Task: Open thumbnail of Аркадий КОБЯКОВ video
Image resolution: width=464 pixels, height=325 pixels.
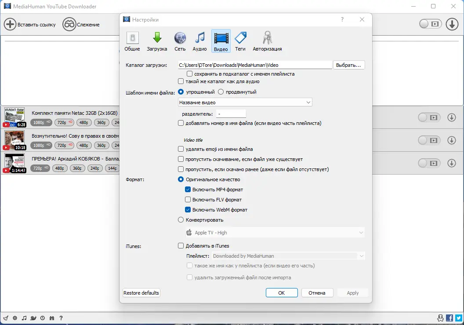Action: [14, 163]
